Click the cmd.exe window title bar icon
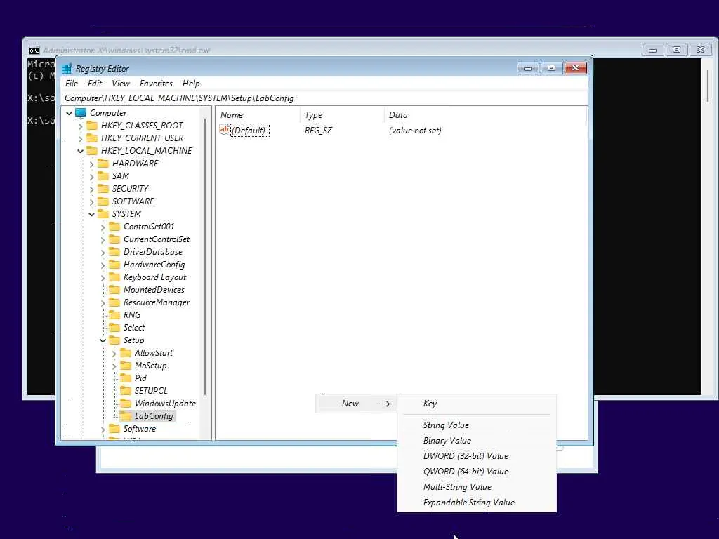719x539 pixels. (34, 51)
